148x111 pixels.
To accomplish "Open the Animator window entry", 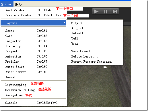I will pyautogui.click(x=34, y=77).
